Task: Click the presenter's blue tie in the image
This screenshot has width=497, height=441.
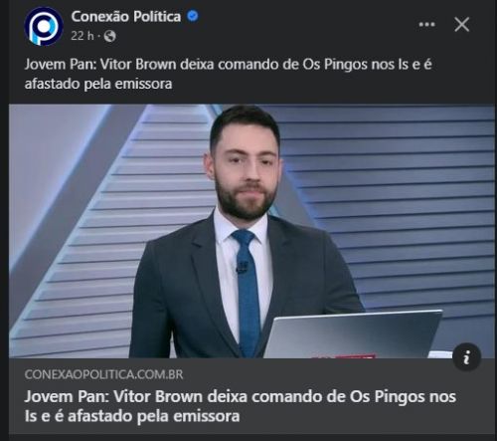Action: click(247, 292)
